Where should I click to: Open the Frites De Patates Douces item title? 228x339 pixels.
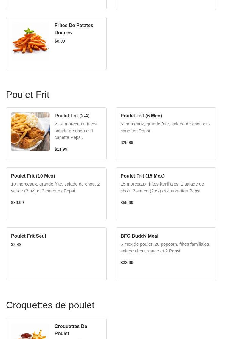coord(74,29)
